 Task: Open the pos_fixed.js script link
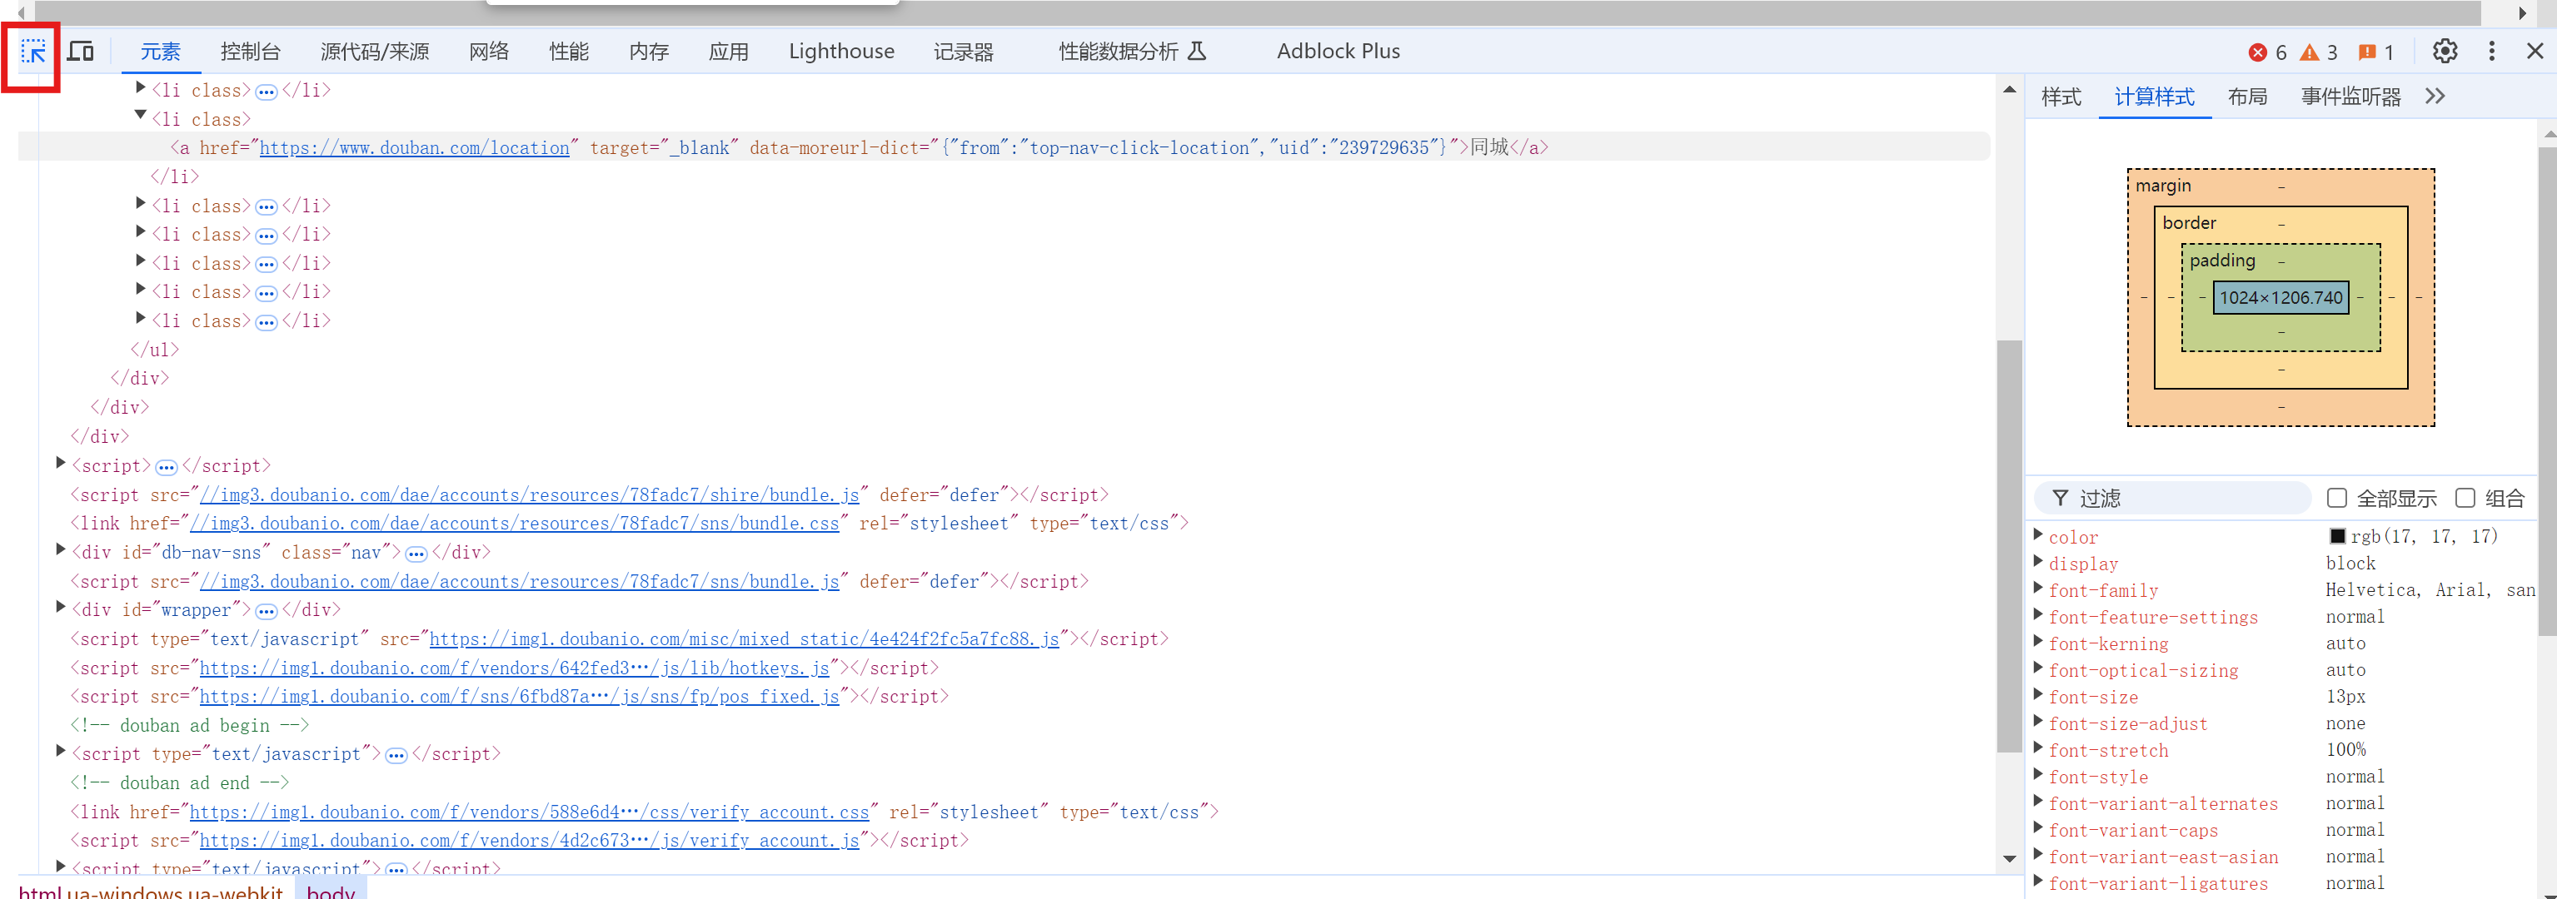click(x=519, y=698)
